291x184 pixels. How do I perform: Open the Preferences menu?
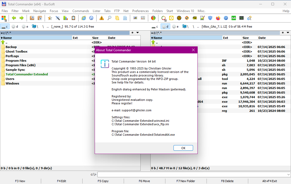140,11
